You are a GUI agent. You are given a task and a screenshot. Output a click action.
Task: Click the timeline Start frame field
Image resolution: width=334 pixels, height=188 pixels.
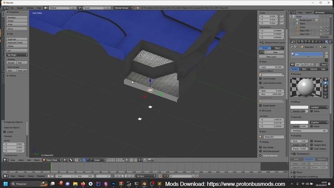pos(65,176)
